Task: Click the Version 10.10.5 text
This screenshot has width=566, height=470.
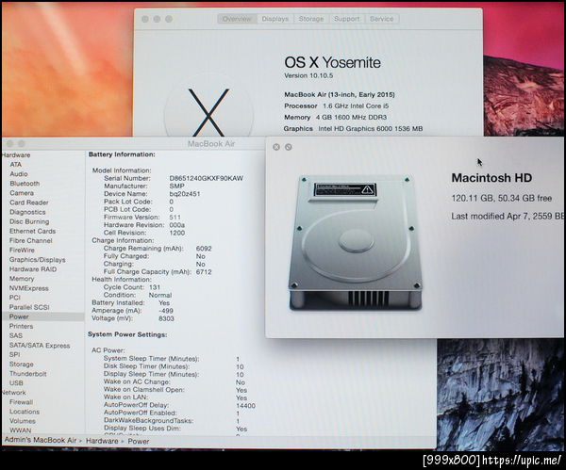Action: click(308, 75)
